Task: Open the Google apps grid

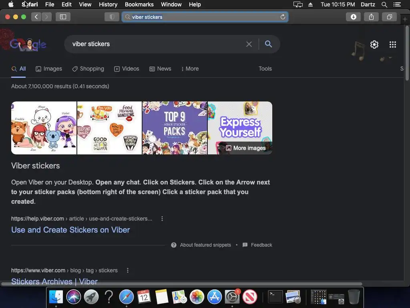Action: pos(393,45)
